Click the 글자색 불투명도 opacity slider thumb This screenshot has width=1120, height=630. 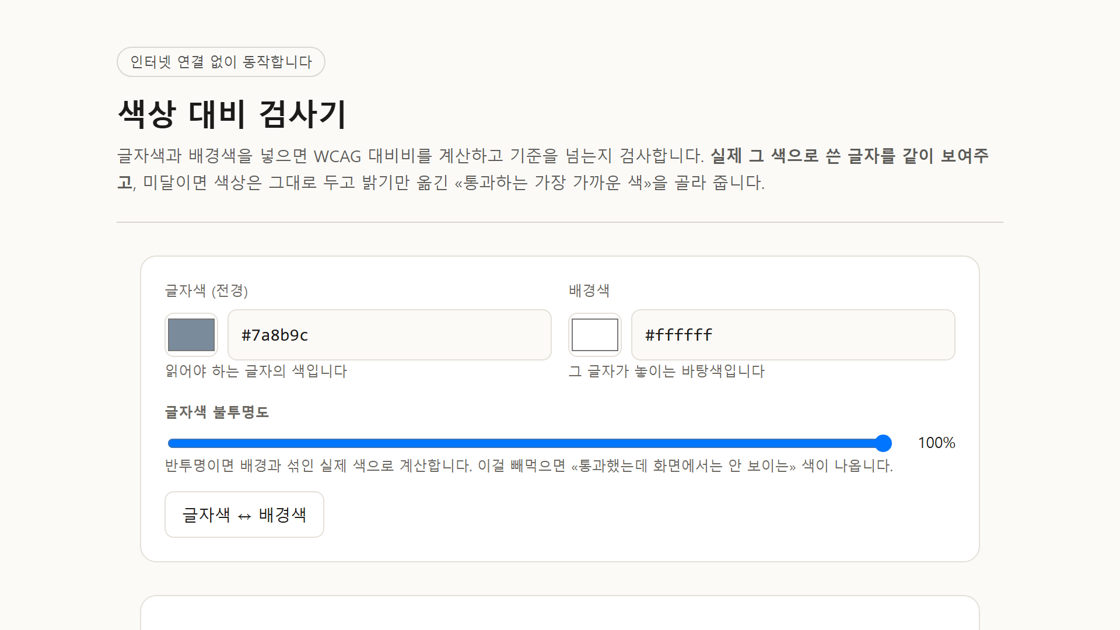[x=884, y=443]
